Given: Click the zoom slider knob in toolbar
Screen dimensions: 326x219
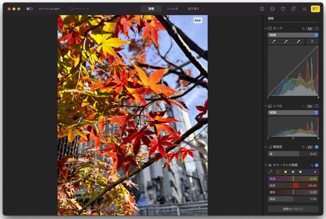Looking at the screenshot, I should pyautogui.click(x=71, y=9).
